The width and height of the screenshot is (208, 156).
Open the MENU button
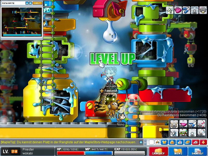coord(178,151)
